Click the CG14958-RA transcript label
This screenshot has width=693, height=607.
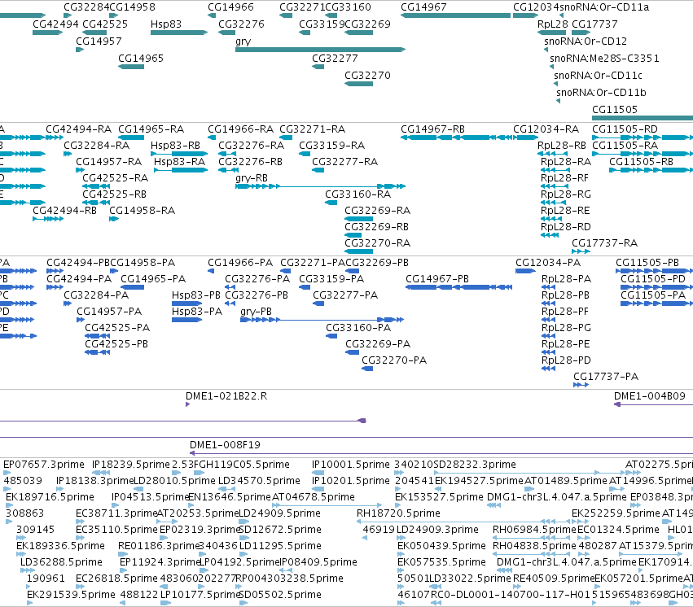[142, 211]
